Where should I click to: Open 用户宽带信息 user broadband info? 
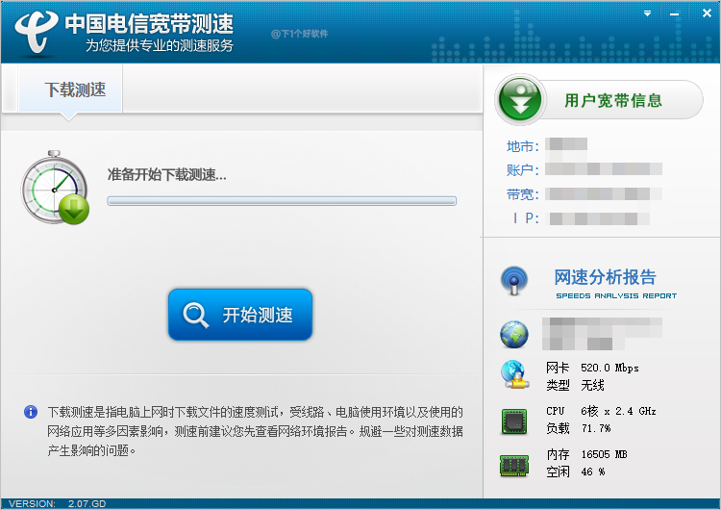pos(599,99)
